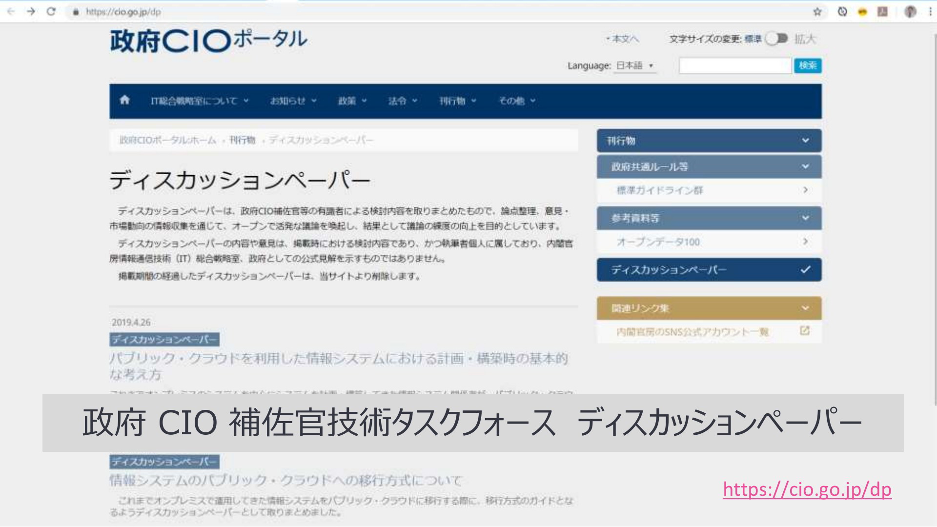Select ディスカッションペーパー sidebar item

pyautogui.click(x=709, y=270)
